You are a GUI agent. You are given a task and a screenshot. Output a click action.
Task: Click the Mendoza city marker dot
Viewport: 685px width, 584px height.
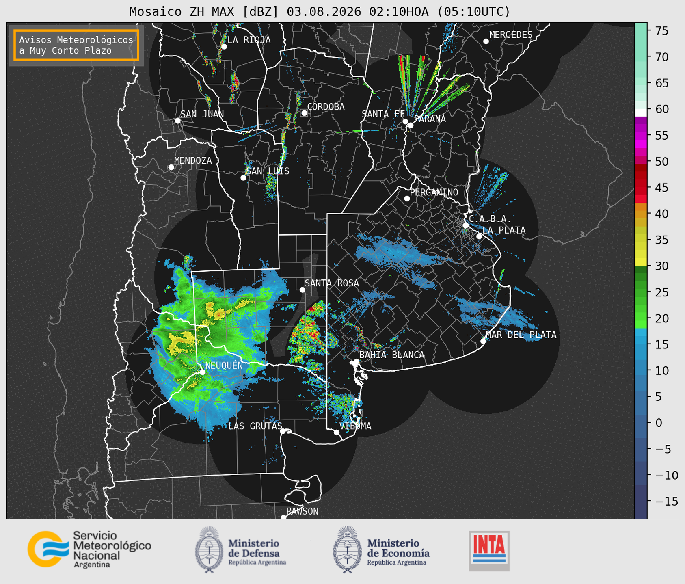pos(171,167)
